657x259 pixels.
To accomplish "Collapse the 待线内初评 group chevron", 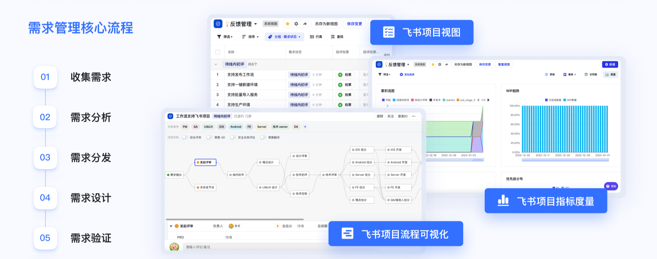I will coord(216,64).
